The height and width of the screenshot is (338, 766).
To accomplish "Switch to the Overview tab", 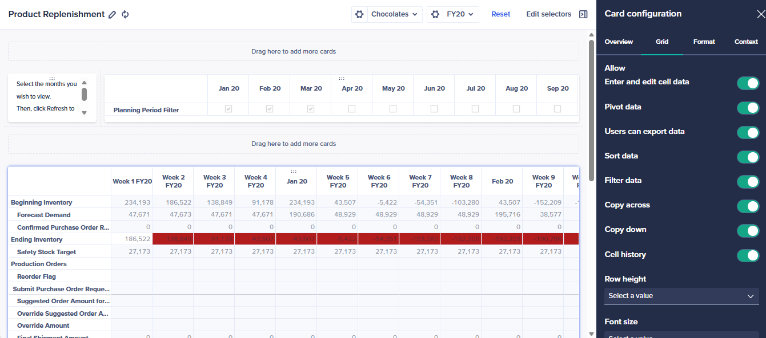I will tap(619, 42).
